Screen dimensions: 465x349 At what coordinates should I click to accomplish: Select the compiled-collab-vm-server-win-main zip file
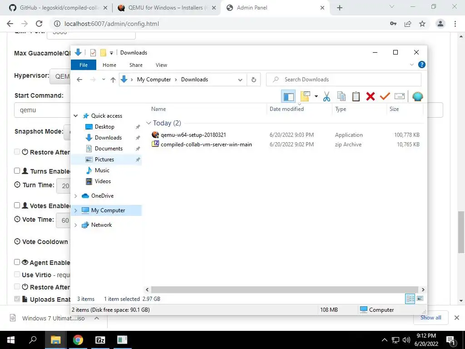coord(206,145)
